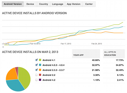Switch to the Device tab

pos(30,4)
